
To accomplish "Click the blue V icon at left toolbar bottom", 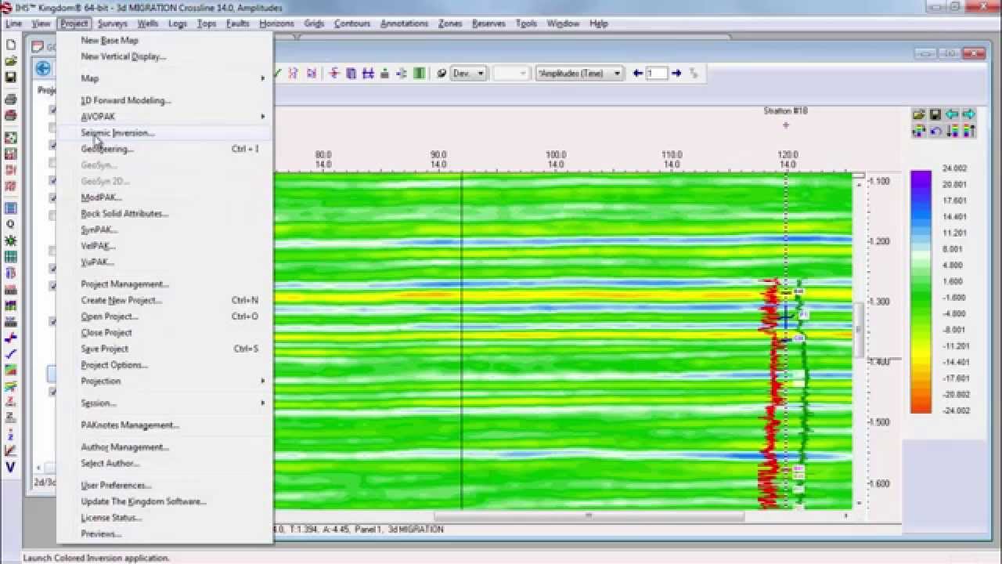I will [11, 468].
